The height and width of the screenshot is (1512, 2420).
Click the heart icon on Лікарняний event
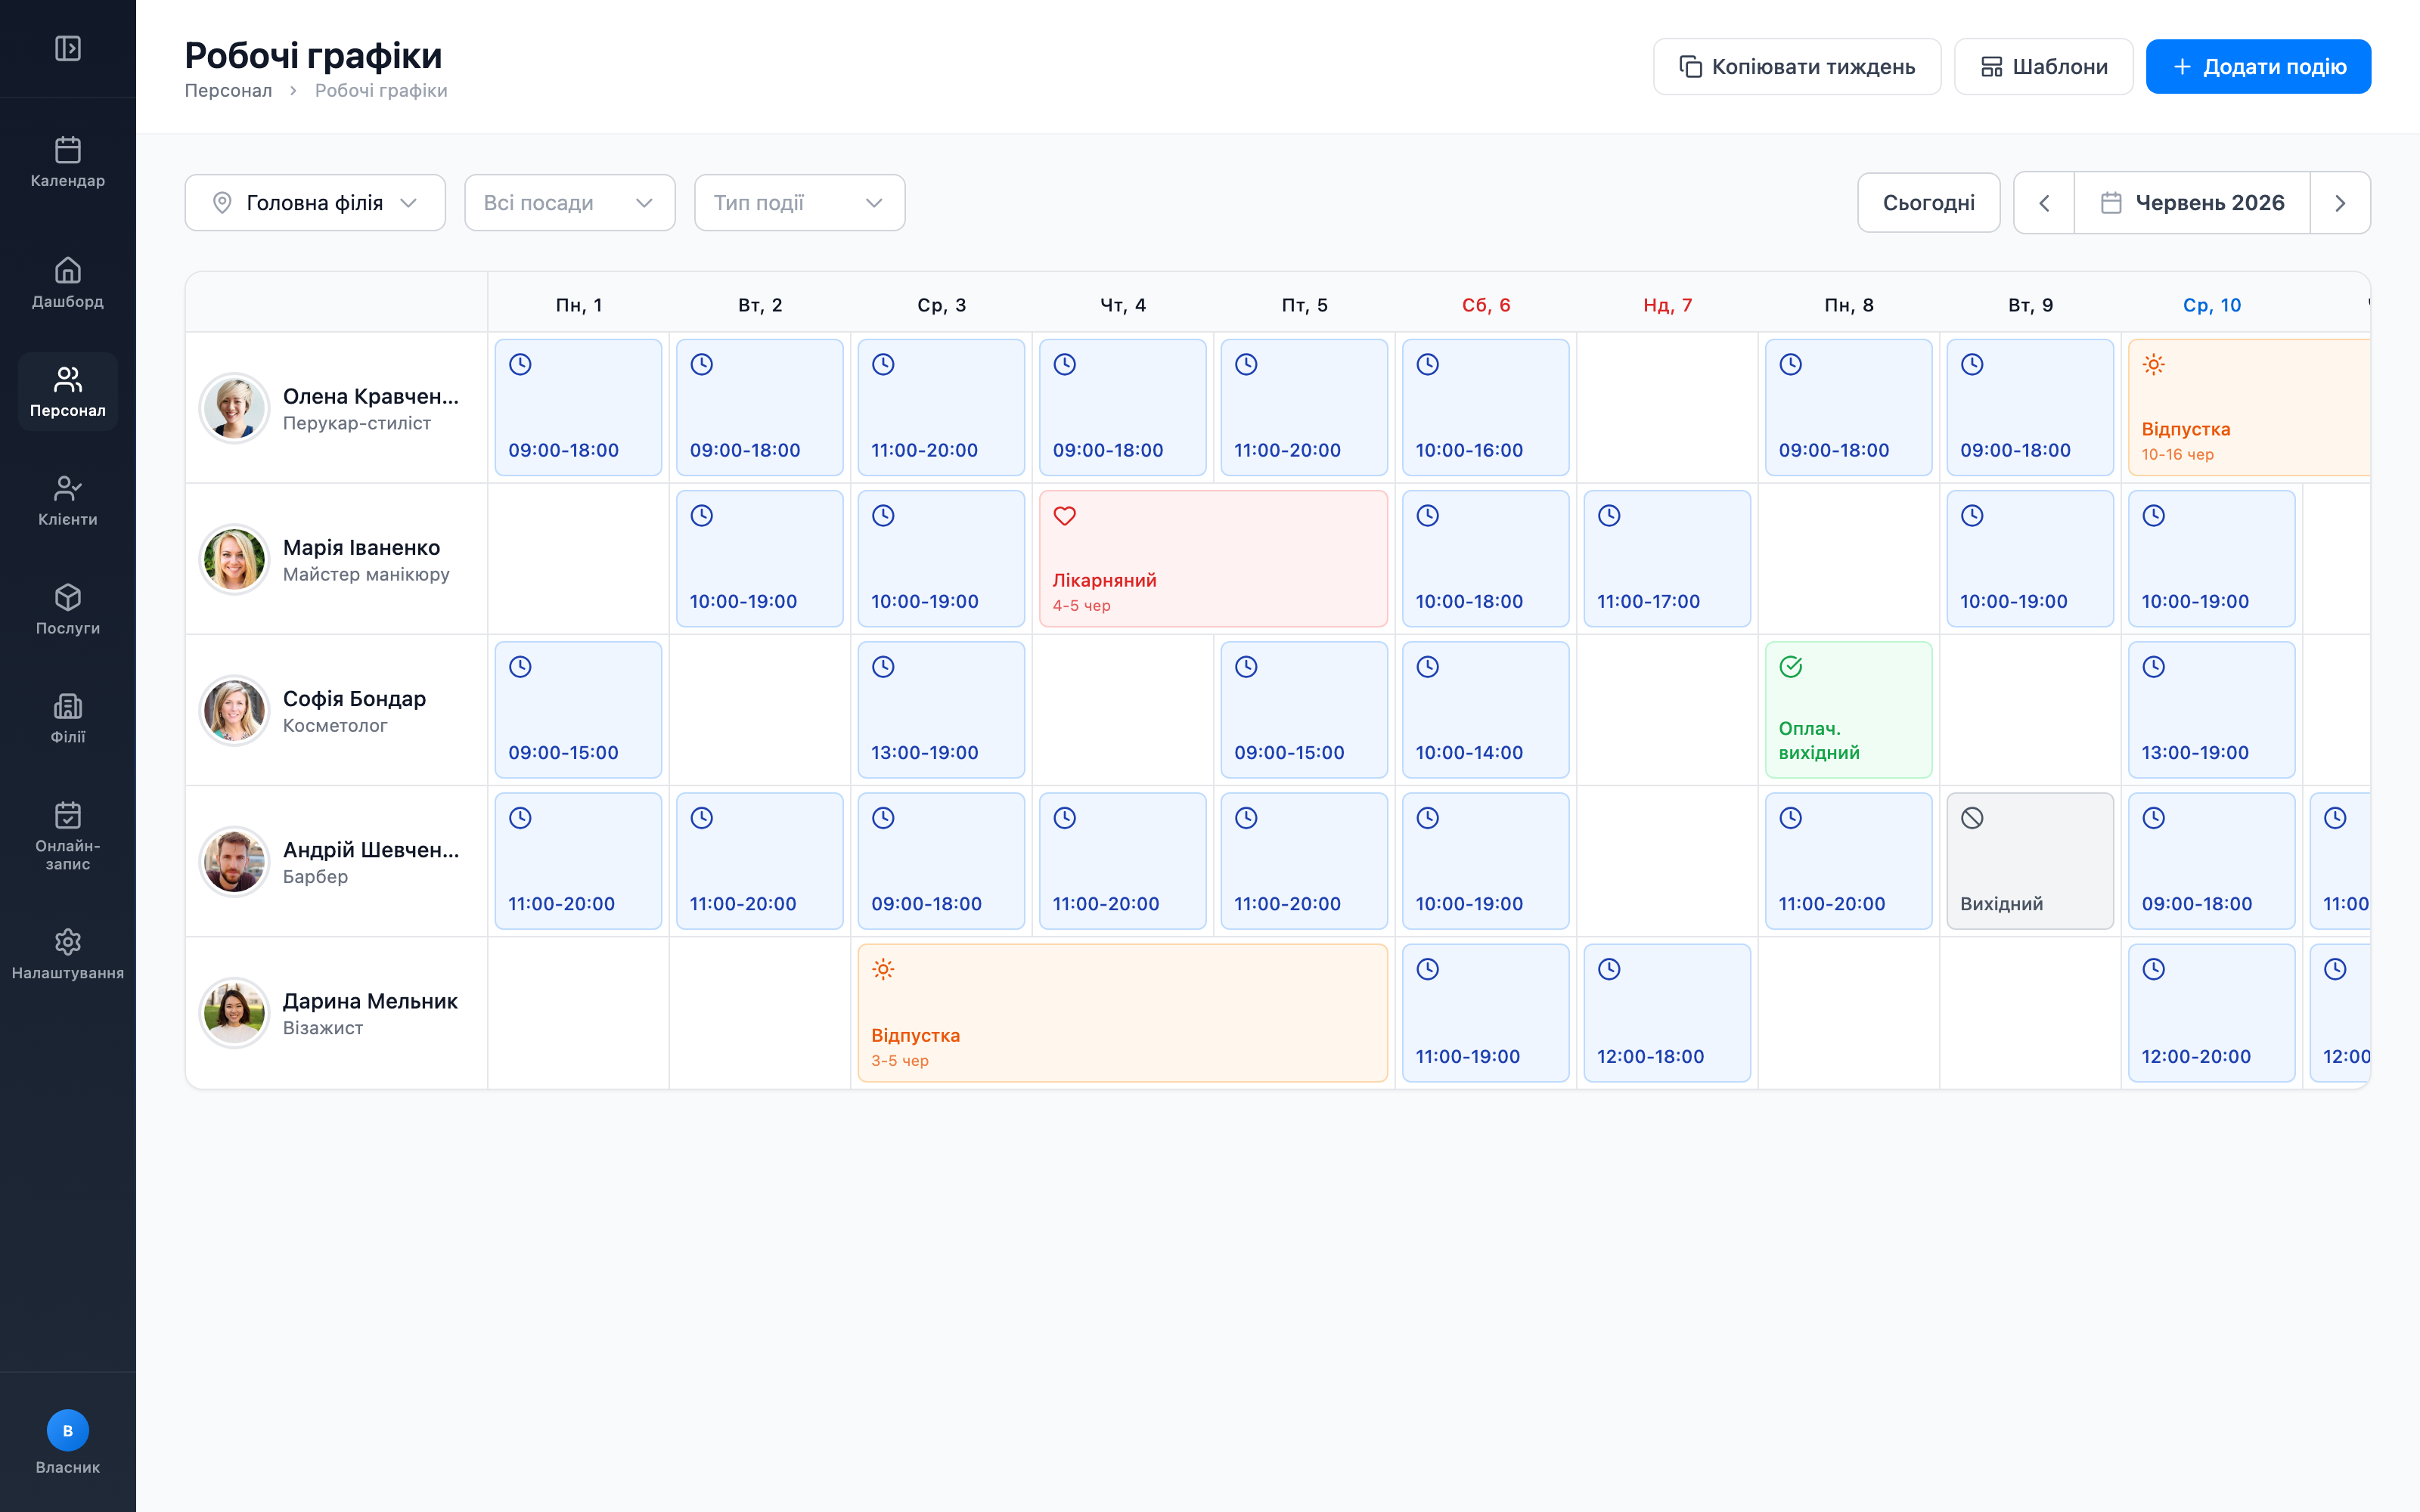pos(1065,516)
